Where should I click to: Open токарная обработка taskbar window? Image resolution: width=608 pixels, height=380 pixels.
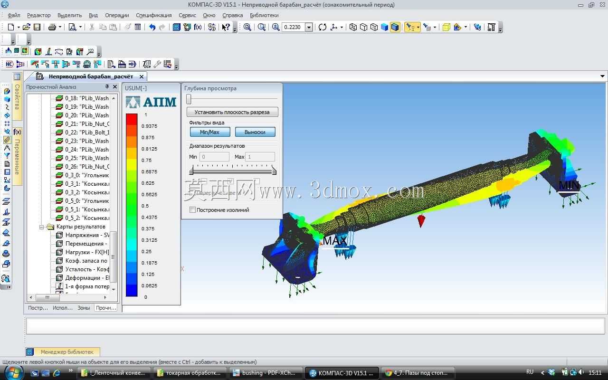190,373
